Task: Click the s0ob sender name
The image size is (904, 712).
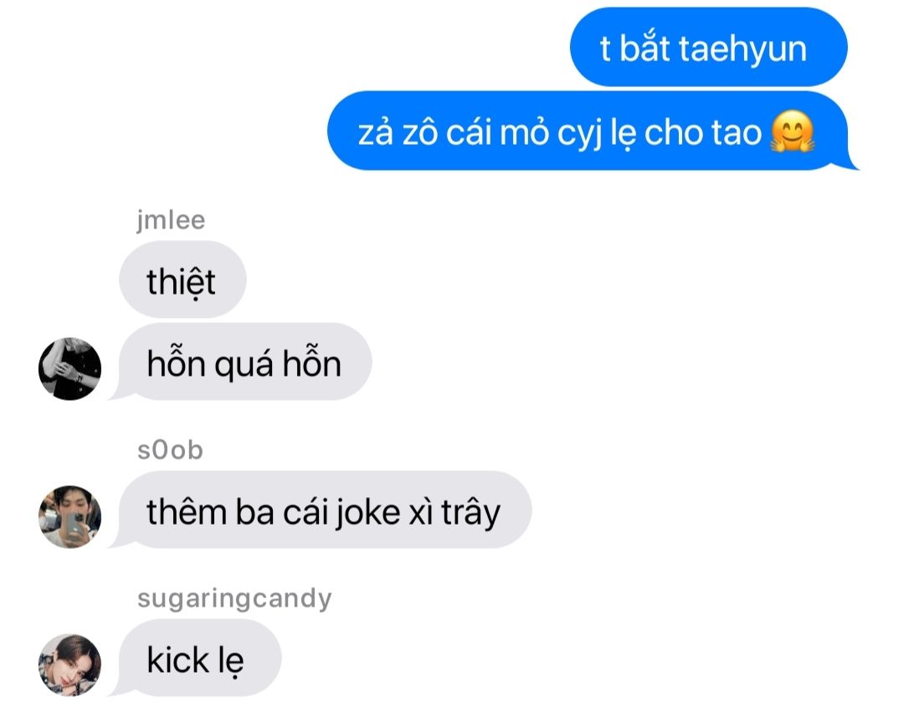Action: (170, 450)
